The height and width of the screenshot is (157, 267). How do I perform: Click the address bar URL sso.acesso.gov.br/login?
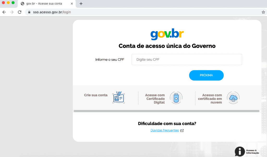[52, 12]
